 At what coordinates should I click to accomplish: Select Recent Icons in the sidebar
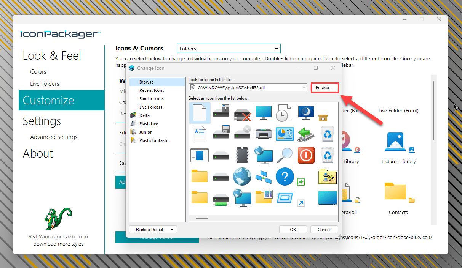click(x=152, y=90)
